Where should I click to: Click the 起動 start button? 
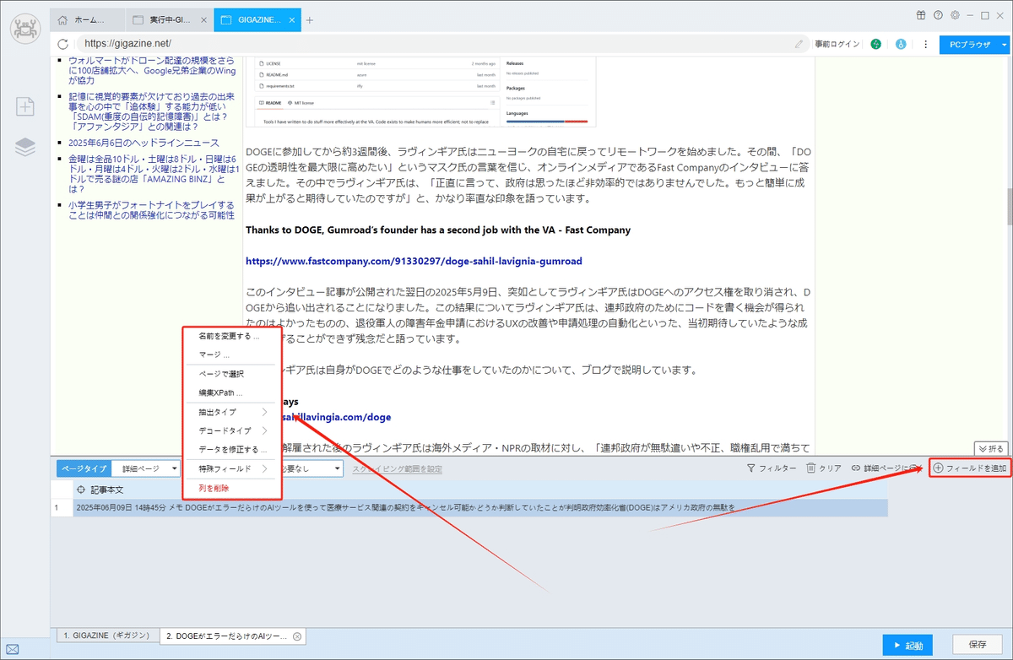point(908,645)
